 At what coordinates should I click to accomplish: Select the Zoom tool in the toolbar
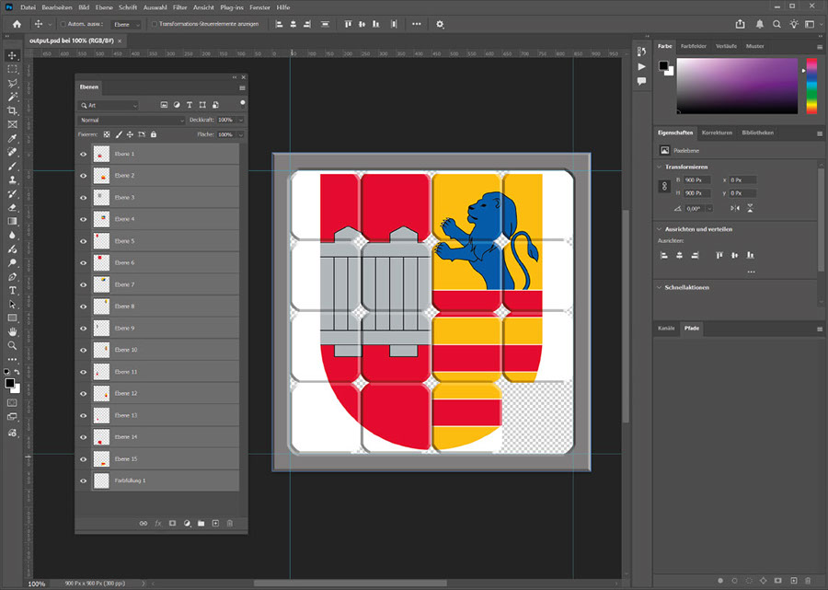(13, 345)
